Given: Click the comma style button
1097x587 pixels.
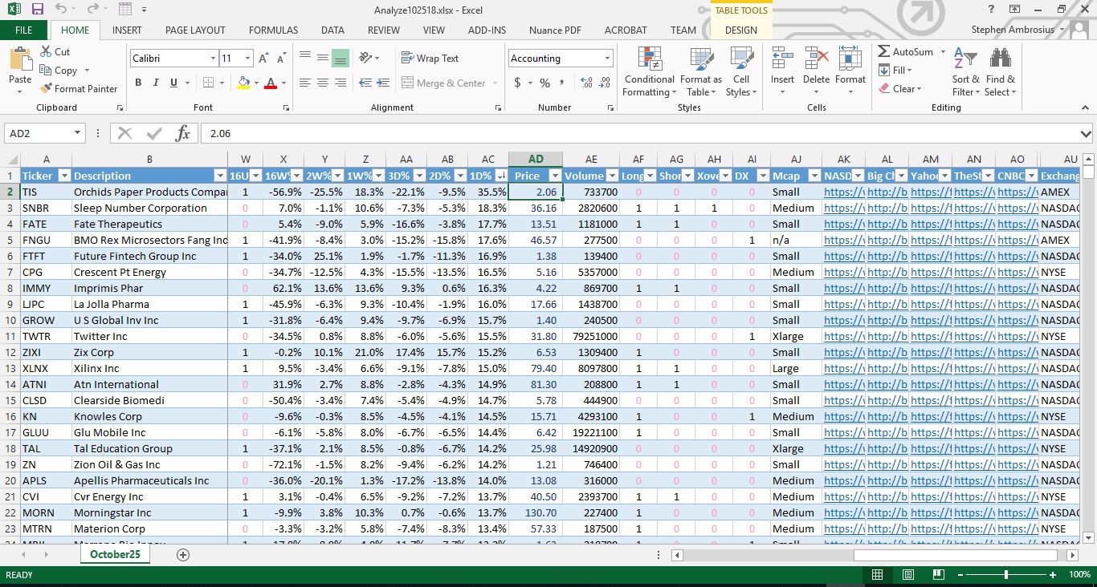Looking at the screenshot, I should [x=561, y=83].
